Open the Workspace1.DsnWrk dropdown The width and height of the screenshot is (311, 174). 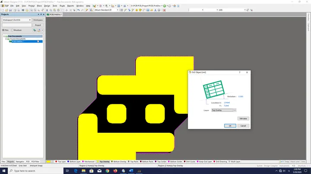coord(30,20)
